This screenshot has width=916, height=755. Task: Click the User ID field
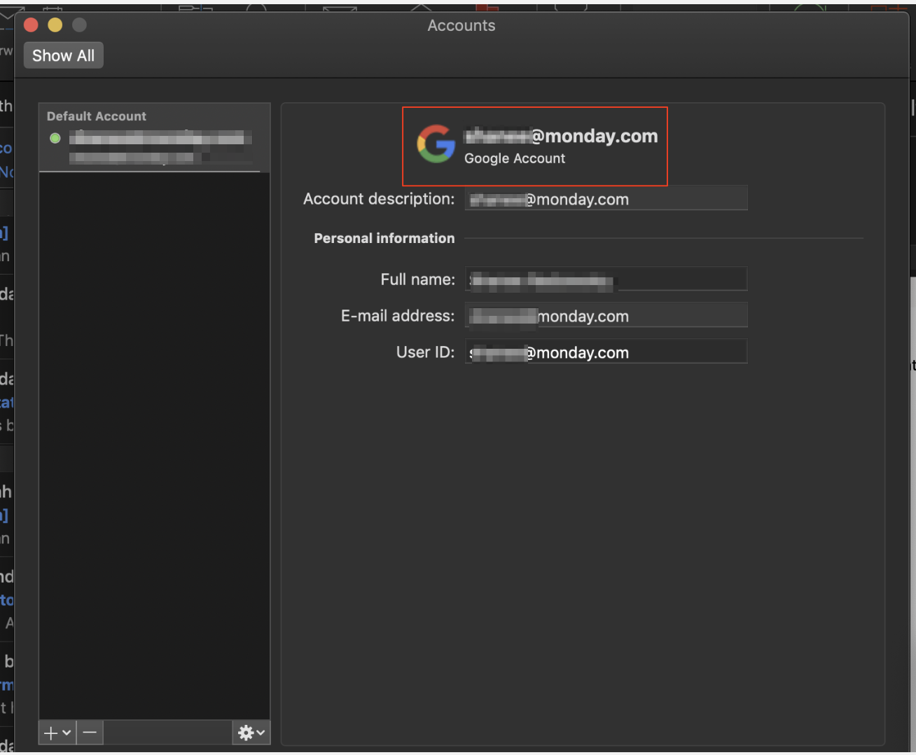click(x=606, y=352)
